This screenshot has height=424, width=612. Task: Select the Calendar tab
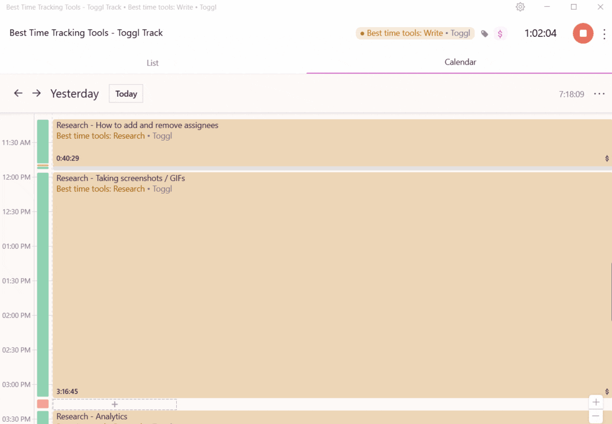pyautogui.click(x=460, y=62)
